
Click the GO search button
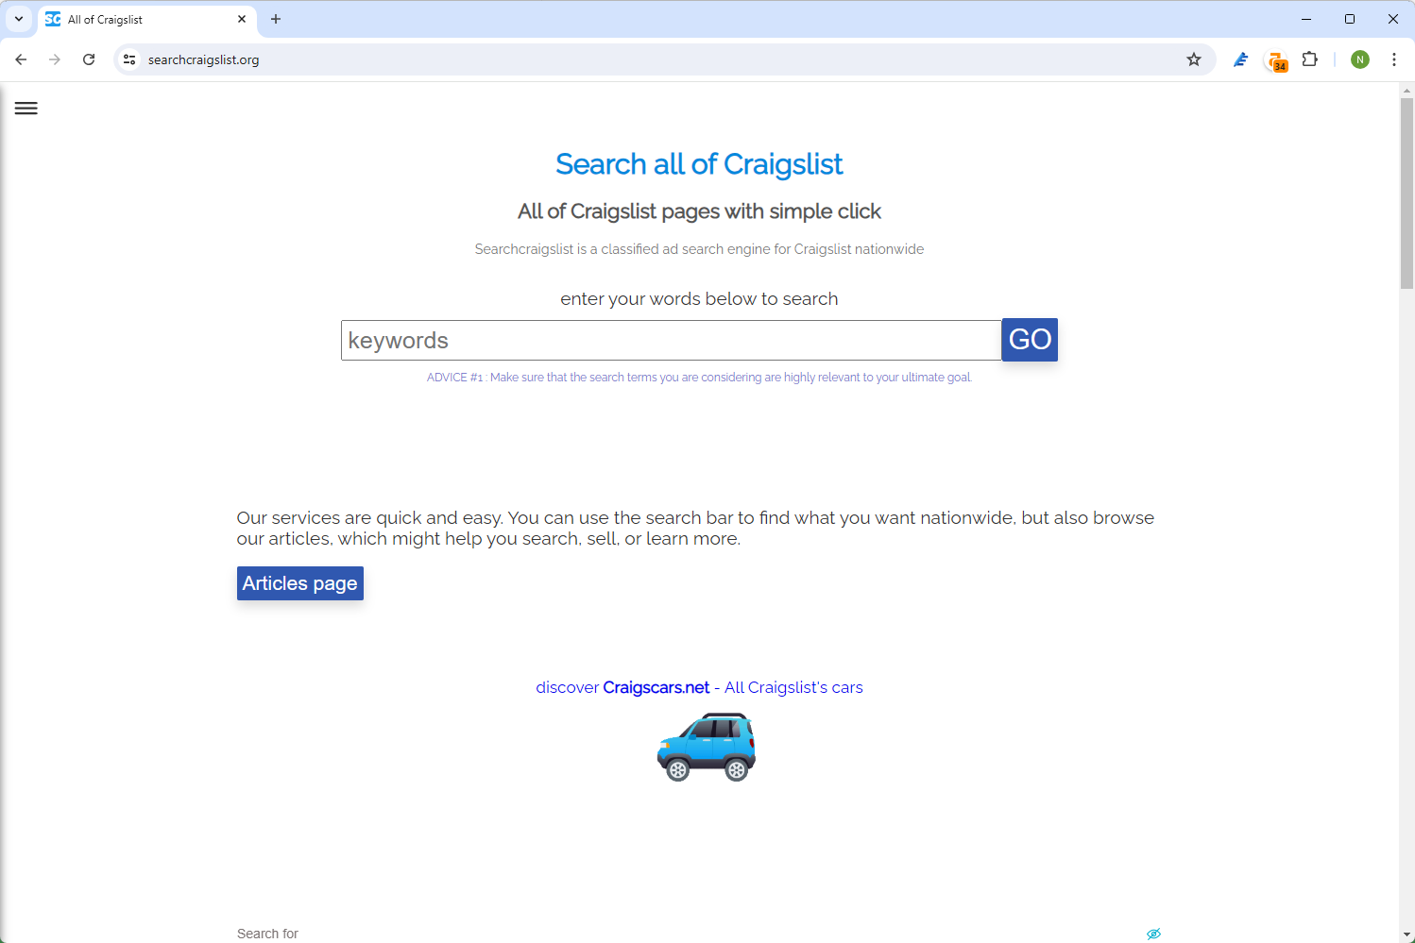coord(1030,340)
